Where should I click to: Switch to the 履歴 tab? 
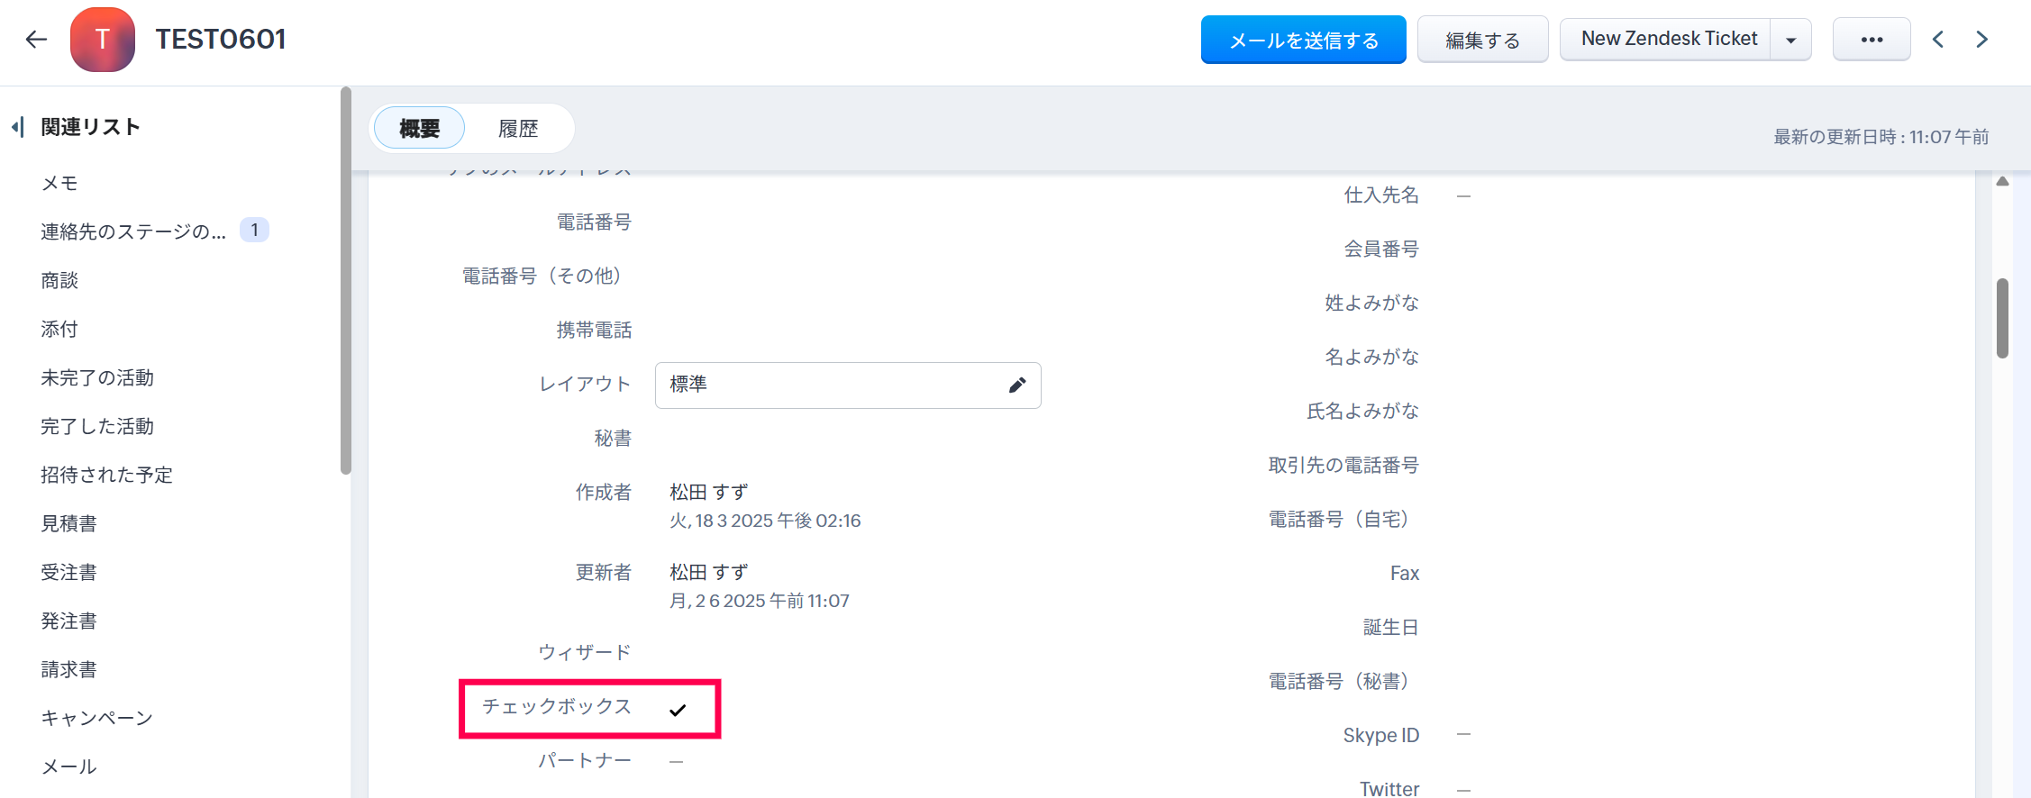coord(518,128)
